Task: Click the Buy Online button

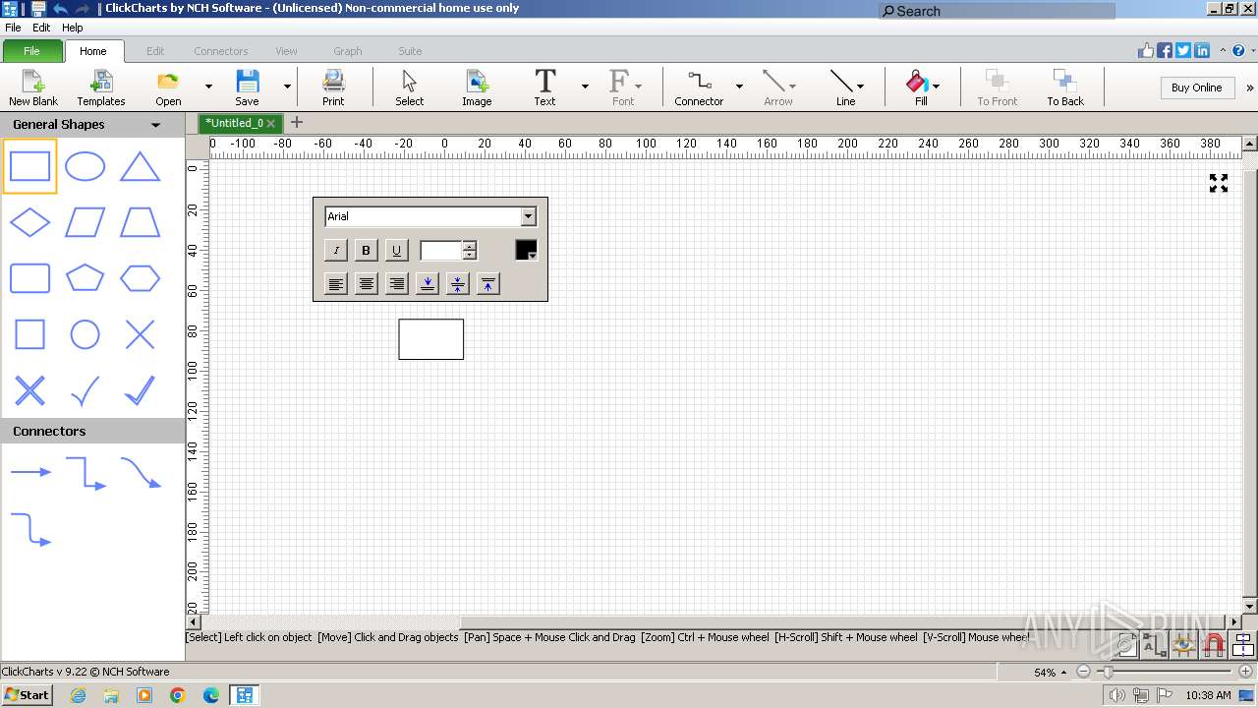Action: coord(1196,88)
